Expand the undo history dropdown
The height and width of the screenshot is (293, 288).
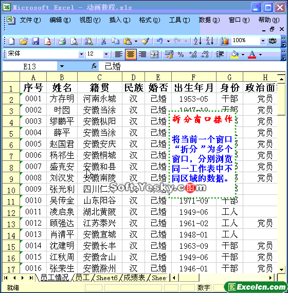pos(168,41)
